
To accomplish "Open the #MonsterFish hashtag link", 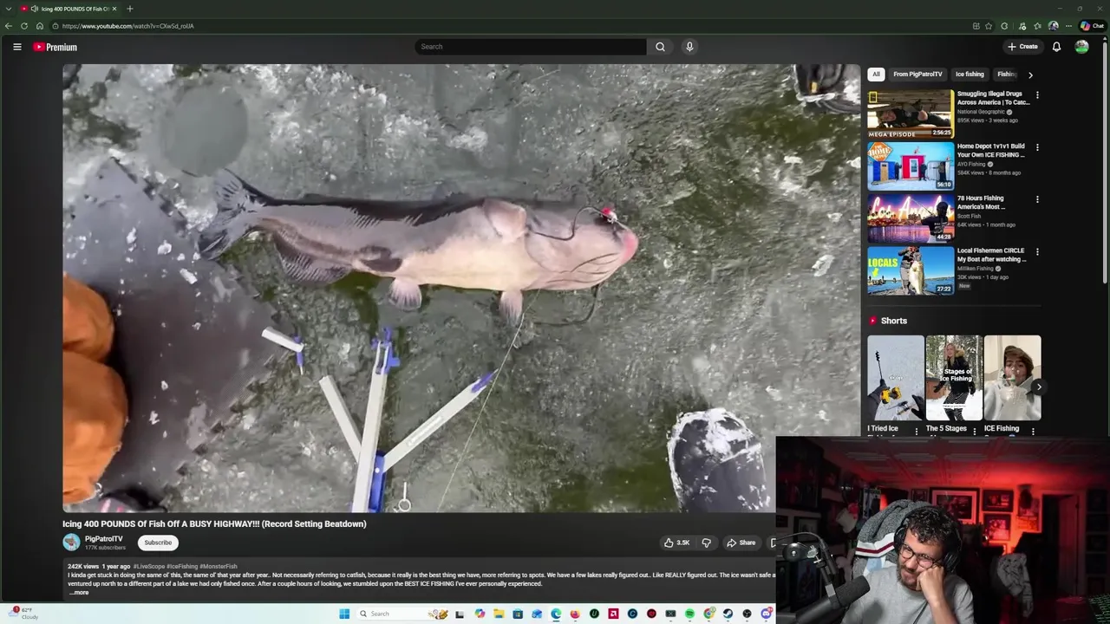I will tap(218, 567).
